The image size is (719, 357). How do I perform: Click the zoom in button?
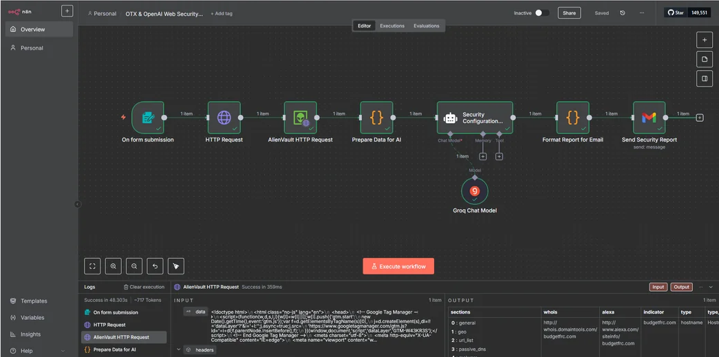click(x=114, y=266)
